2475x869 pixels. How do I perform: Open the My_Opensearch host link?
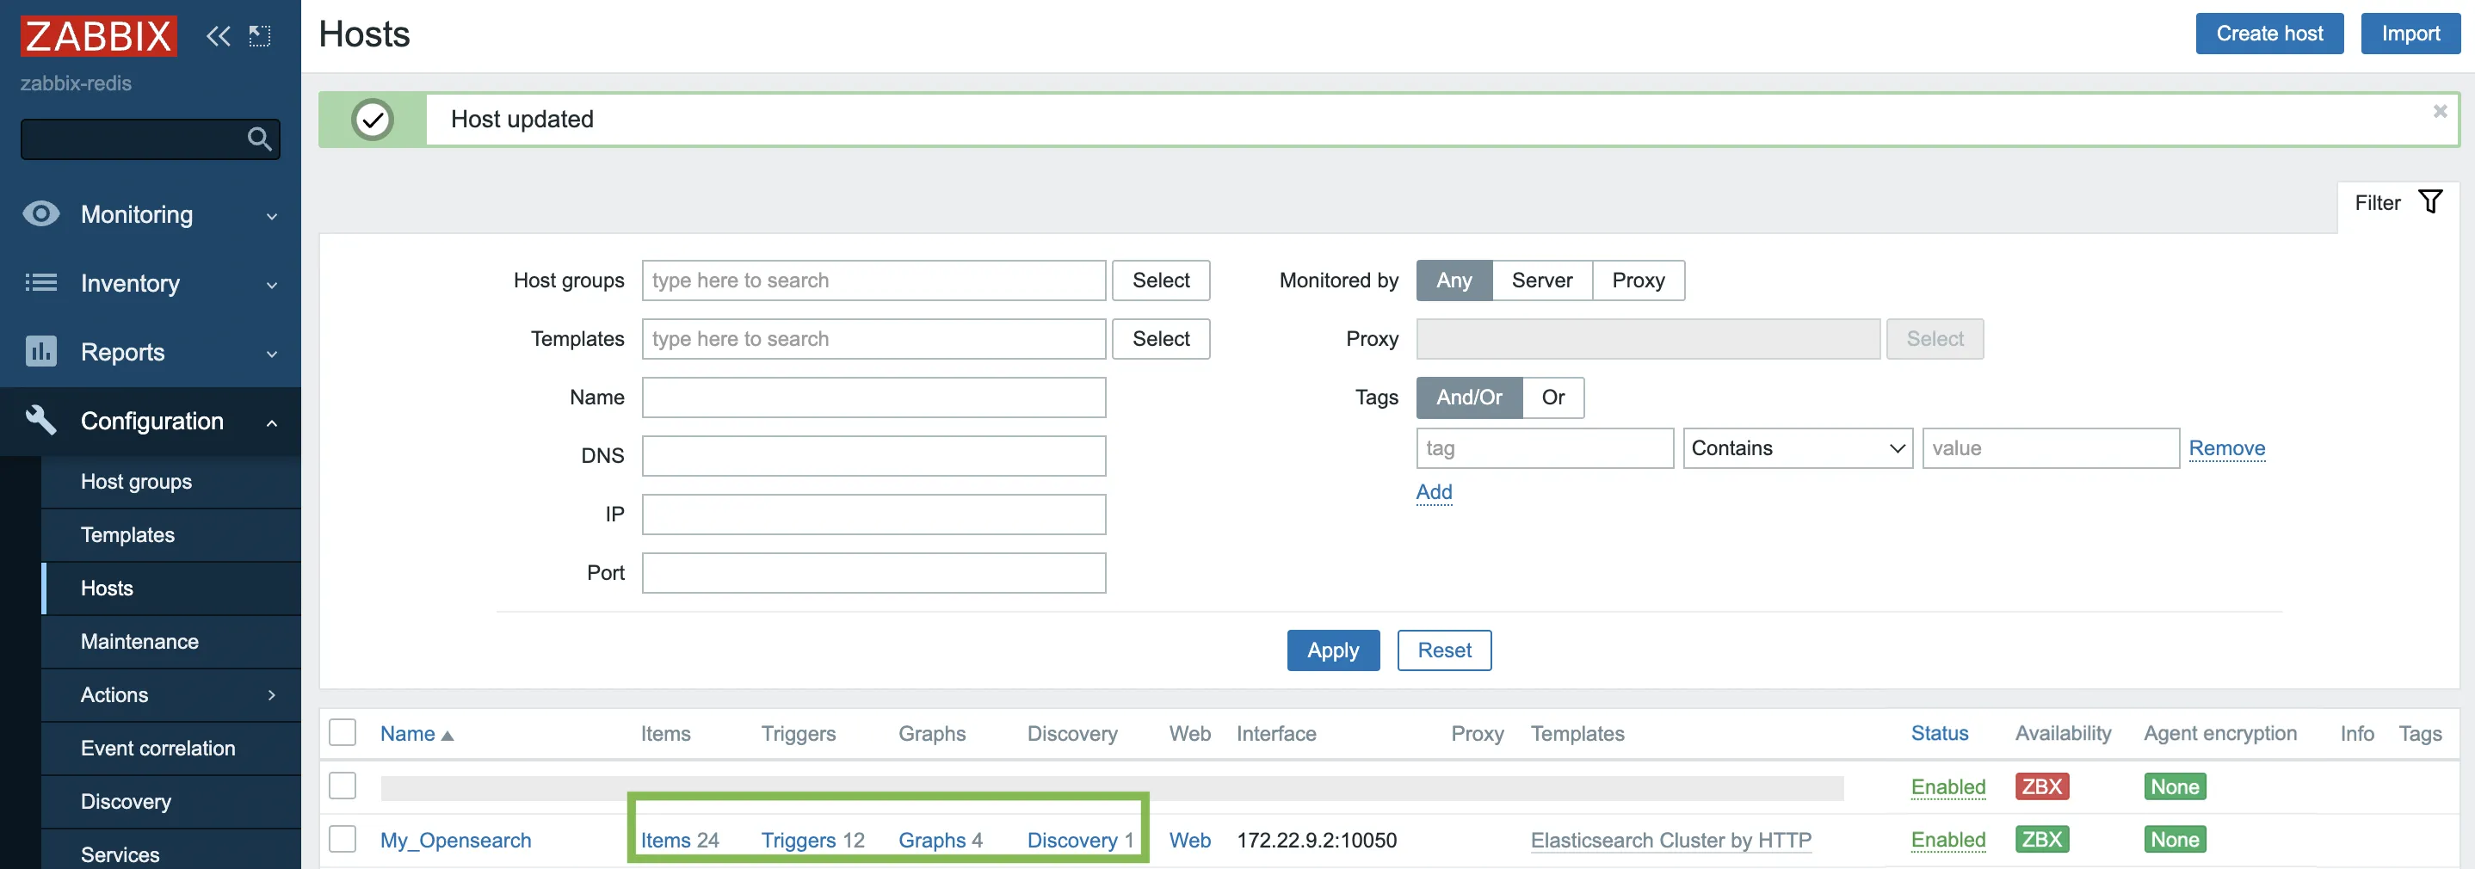point(455,841)
